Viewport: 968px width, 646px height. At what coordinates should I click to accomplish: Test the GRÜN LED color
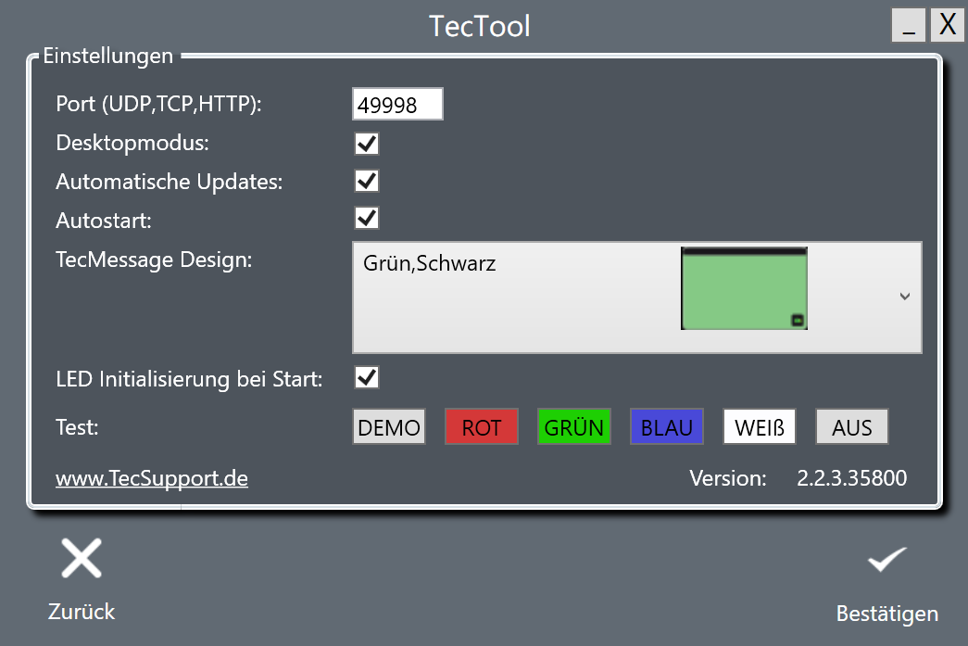click(574, 426)
